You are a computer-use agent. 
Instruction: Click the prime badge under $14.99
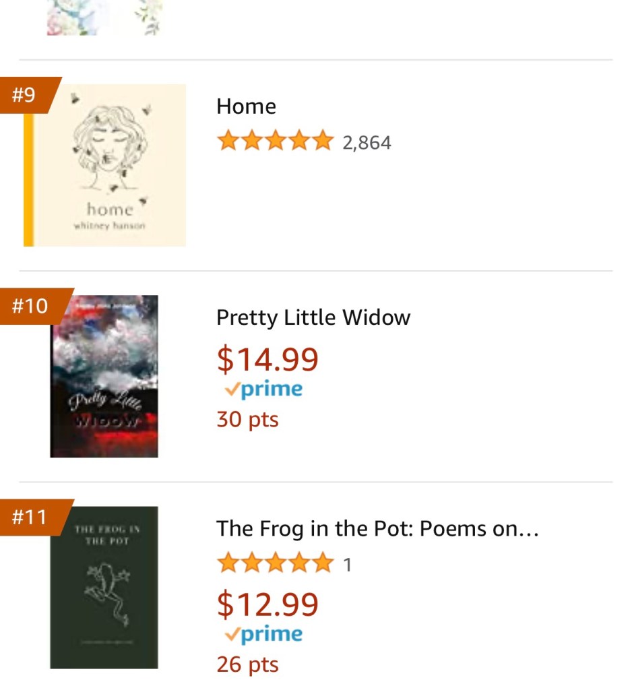coord(263,389)
